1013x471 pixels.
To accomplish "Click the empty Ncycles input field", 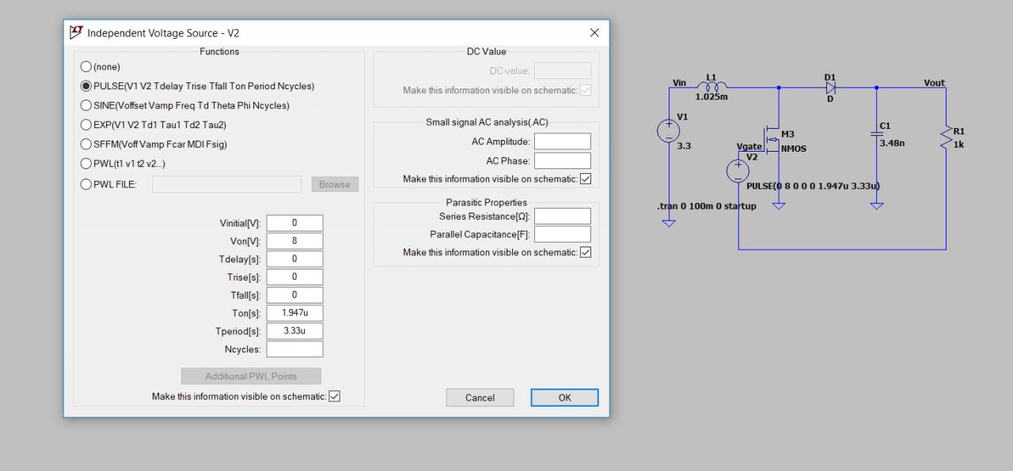I will point(294,349).
